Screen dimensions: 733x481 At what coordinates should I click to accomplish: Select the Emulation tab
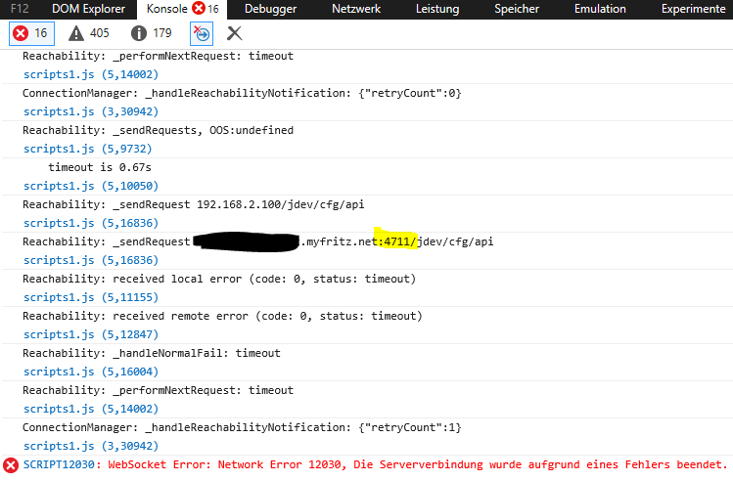pyautogui.click(x=601, y=9)
